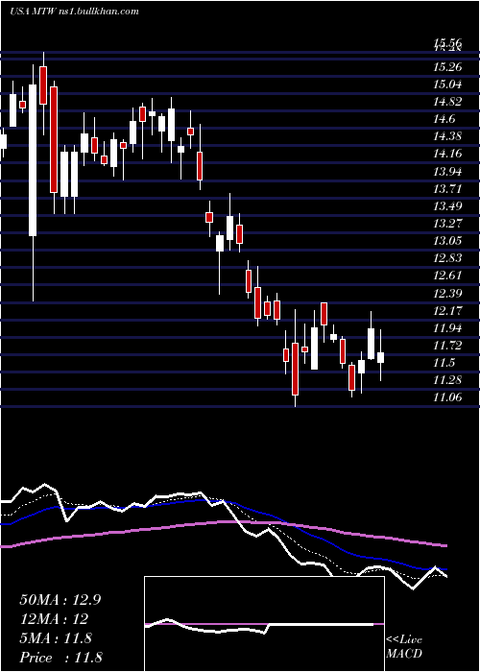Image resolution: width=480 pixels, height=672 pixels.
Task: Click the 11.5 price axis label
Action: (444, 363)
